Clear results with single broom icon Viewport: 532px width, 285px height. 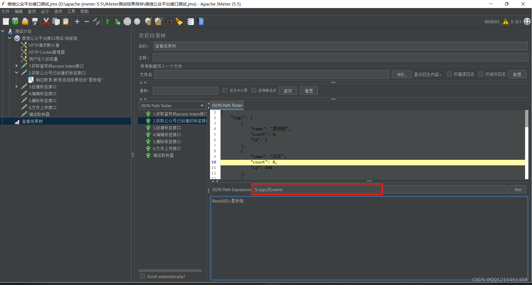[x=148, y=22]
